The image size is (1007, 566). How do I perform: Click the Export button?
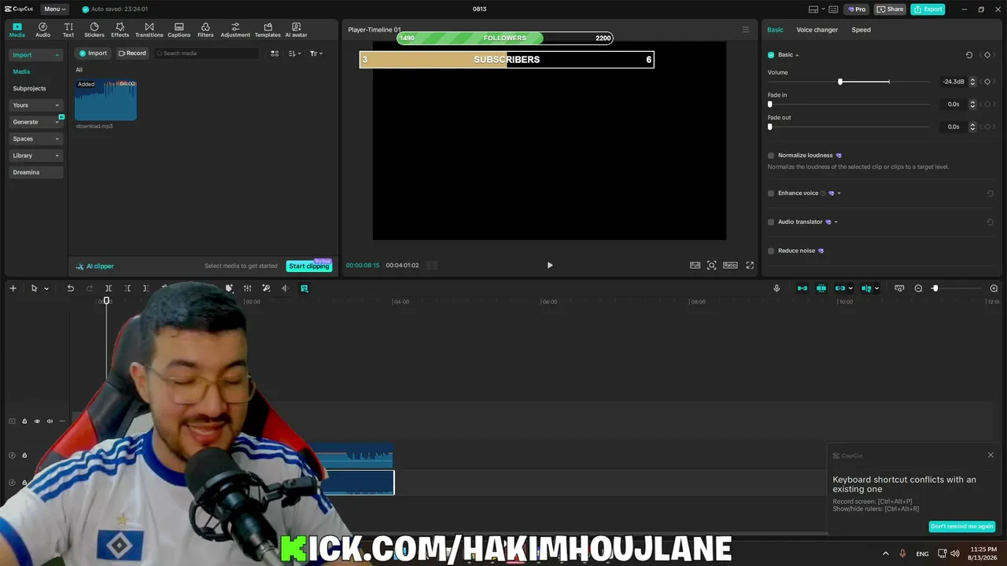pyautogui.click(x=928, y=9)
